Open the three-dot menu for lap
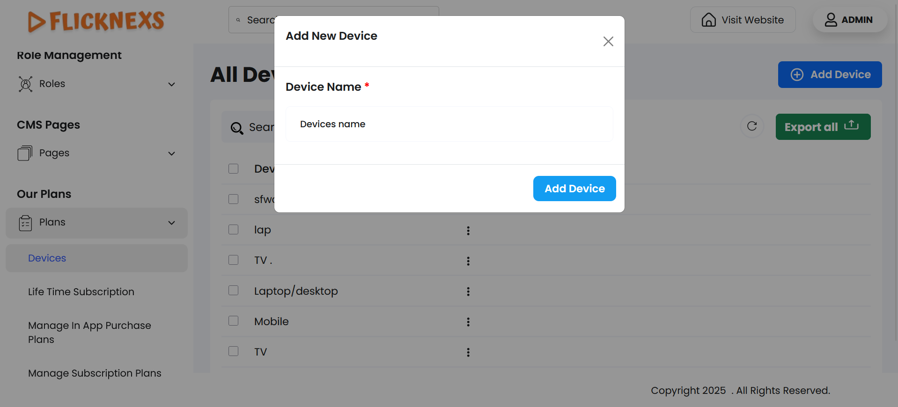Viewport: 898px width, 407px height. click(468, 231)
